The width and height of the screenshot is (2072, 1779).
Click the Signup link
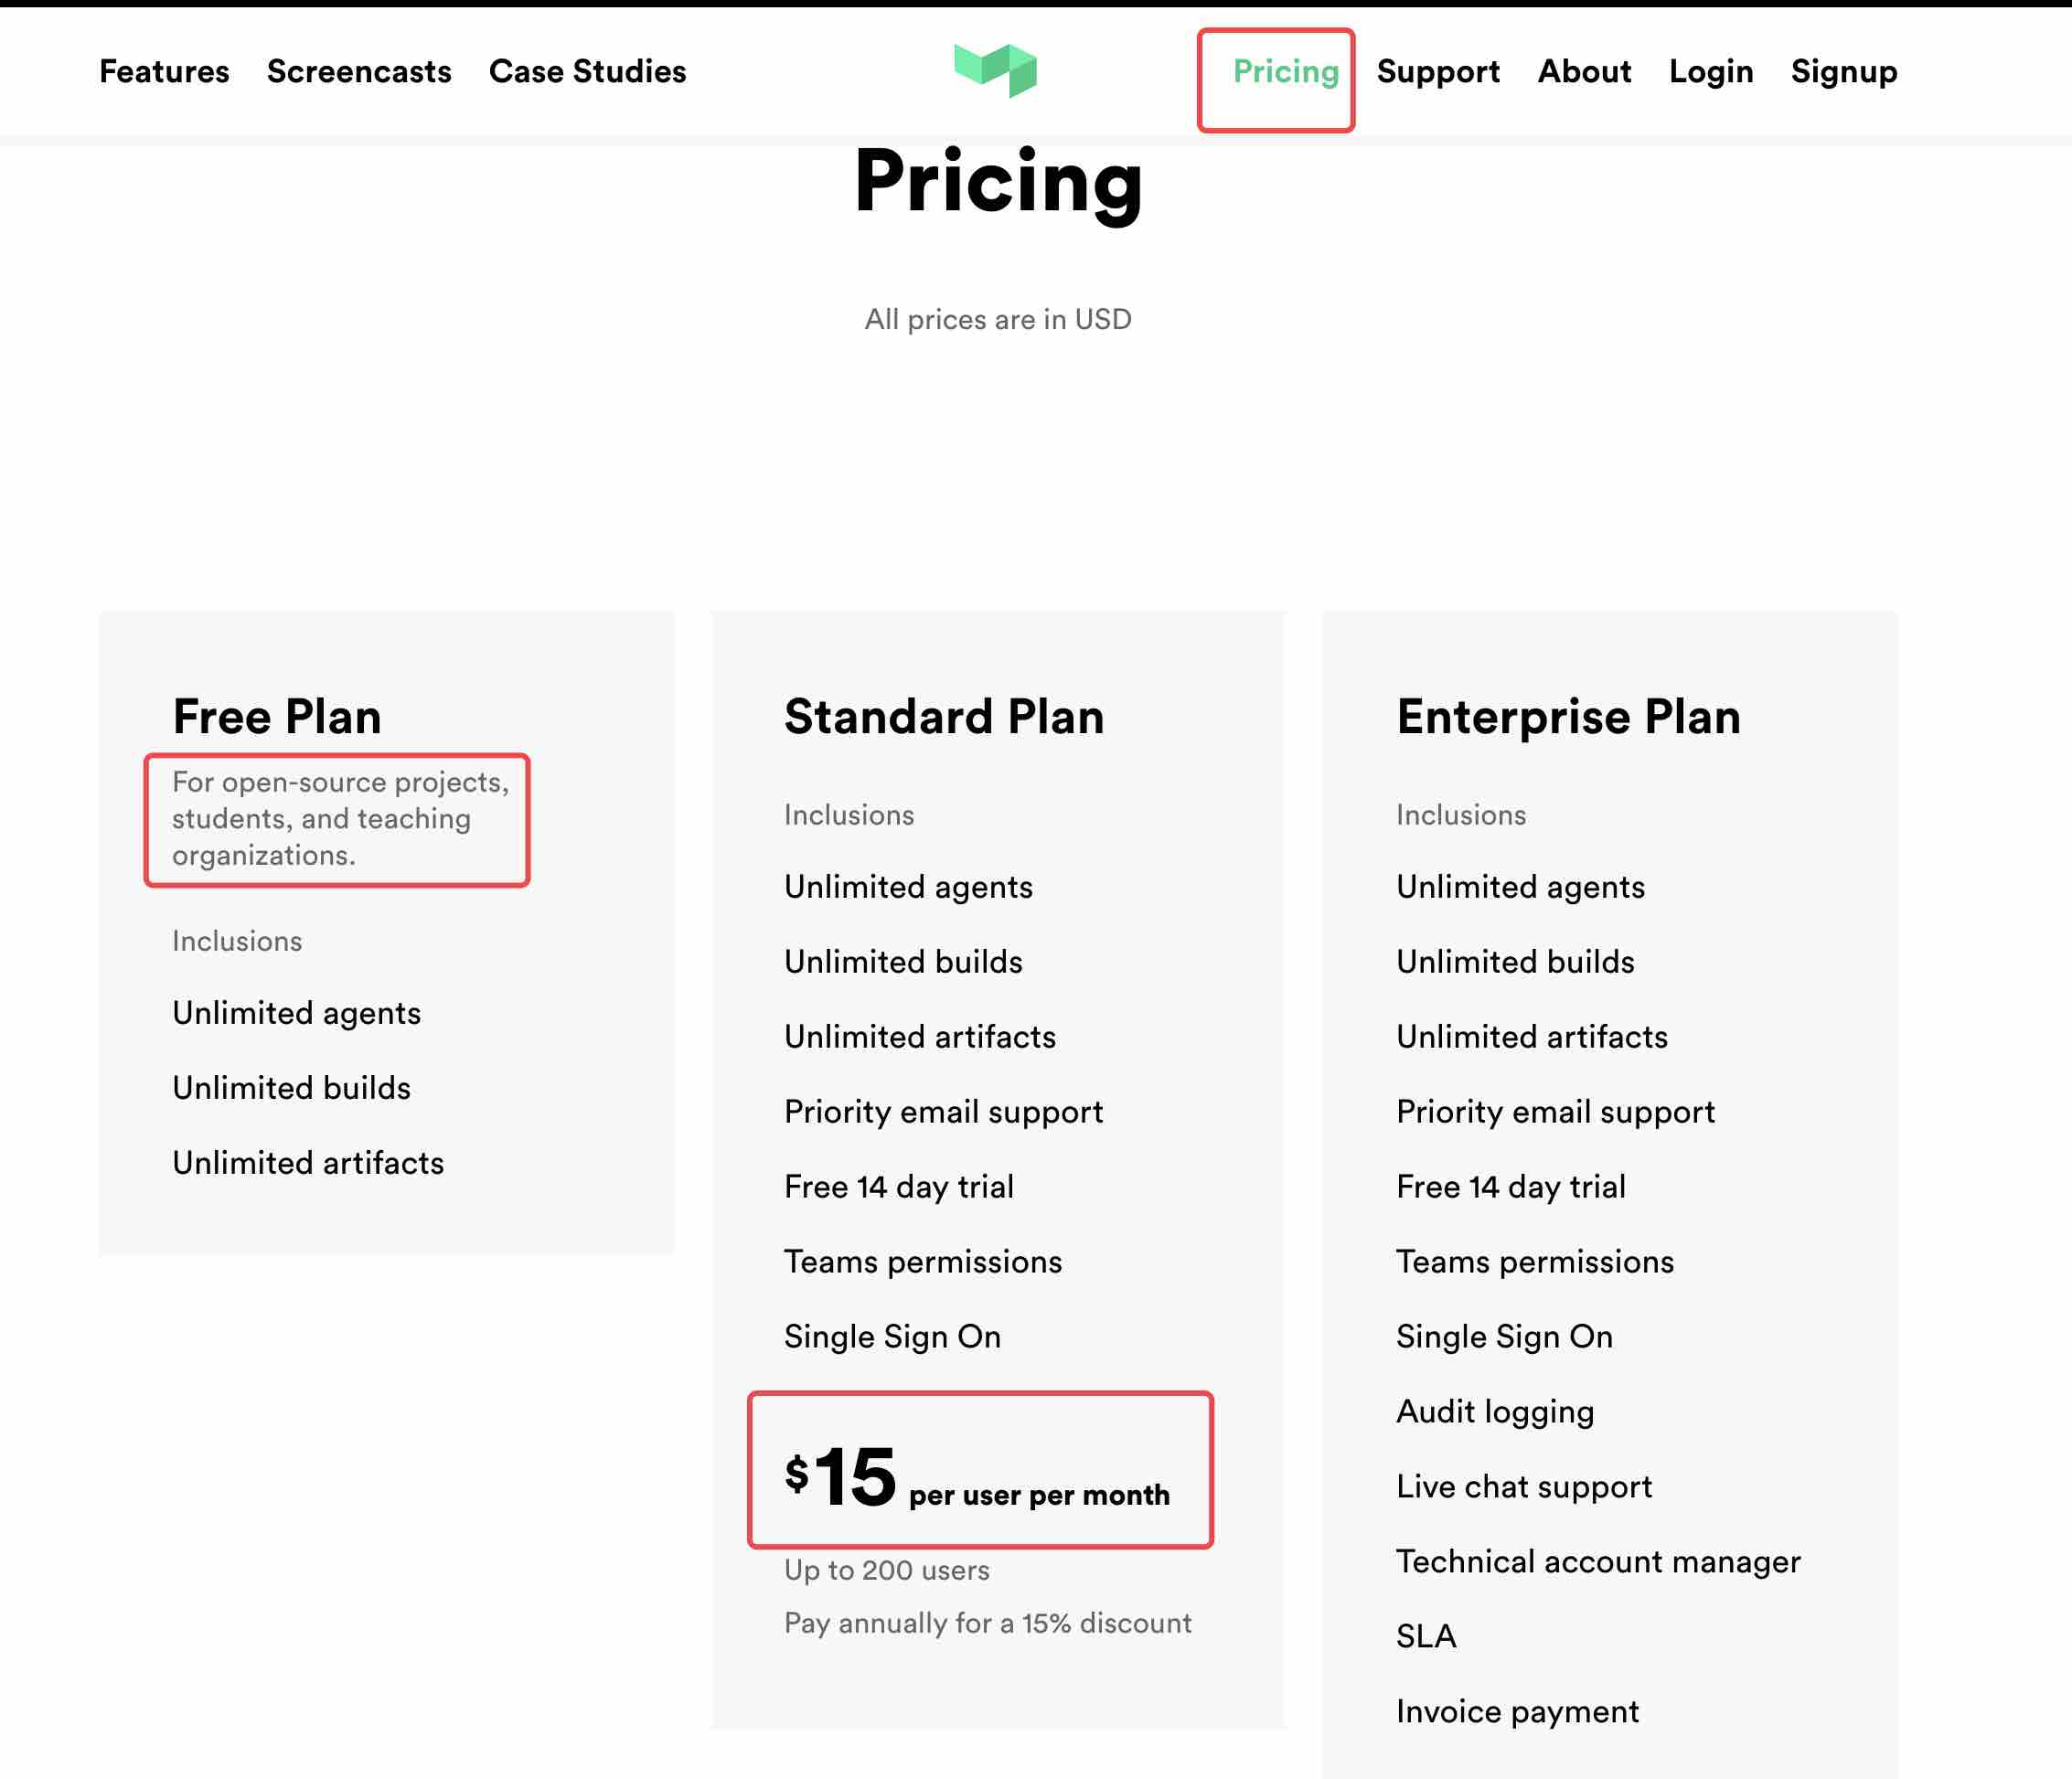1843,72
